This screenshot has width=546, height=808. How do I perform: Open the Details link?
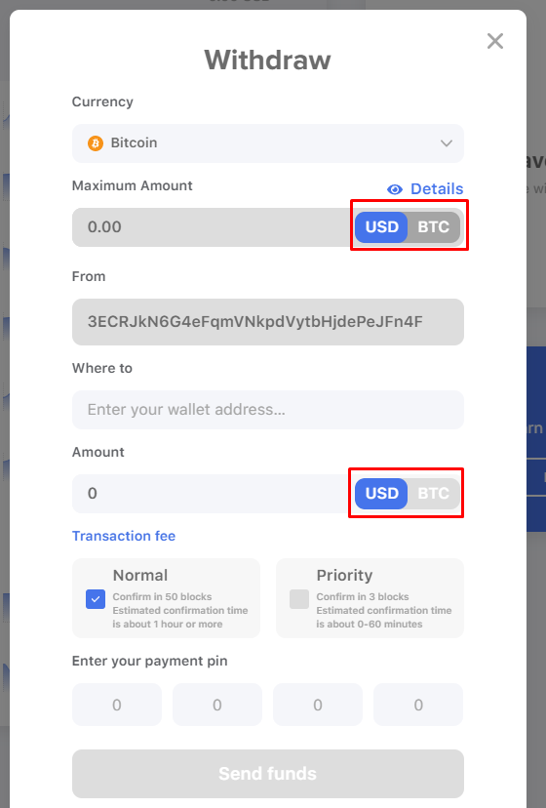tap(437, 189)
